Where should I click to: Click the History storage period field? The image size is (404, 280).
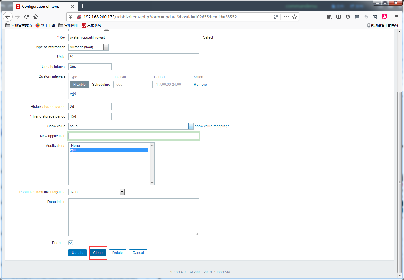coord(90,107)
